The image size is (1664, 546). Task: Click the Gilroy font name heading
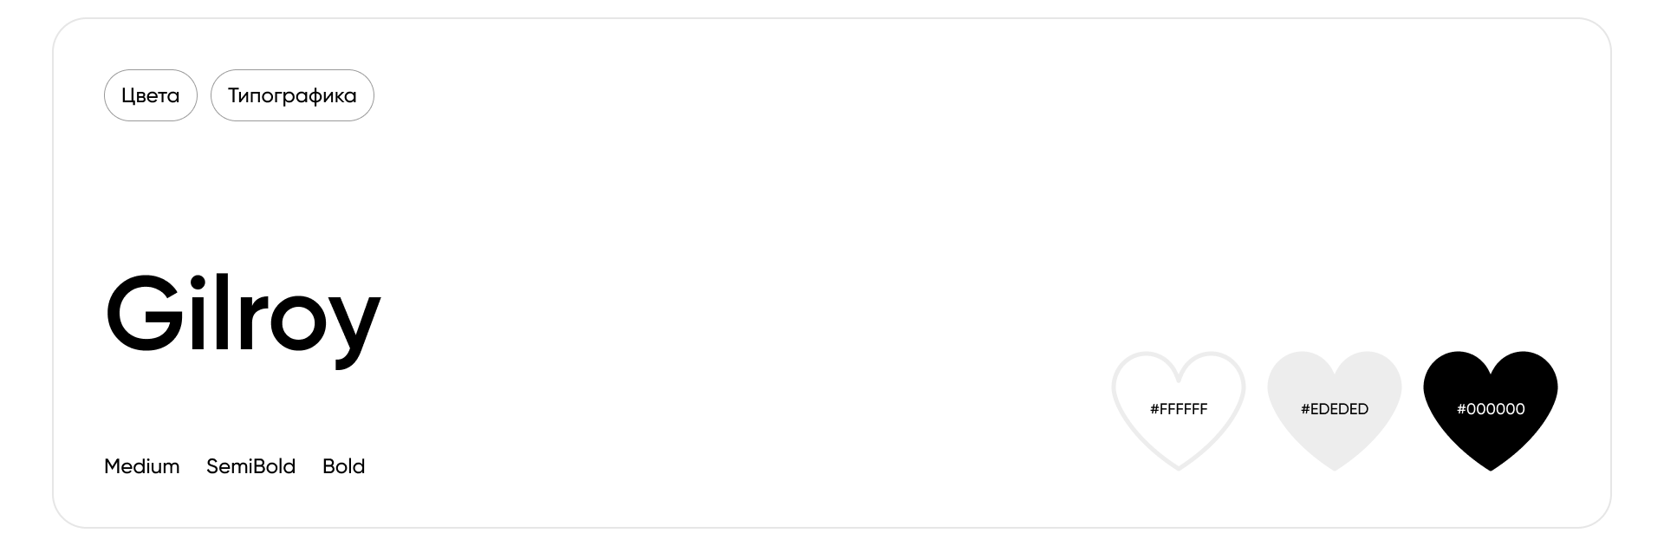[243, 314]
